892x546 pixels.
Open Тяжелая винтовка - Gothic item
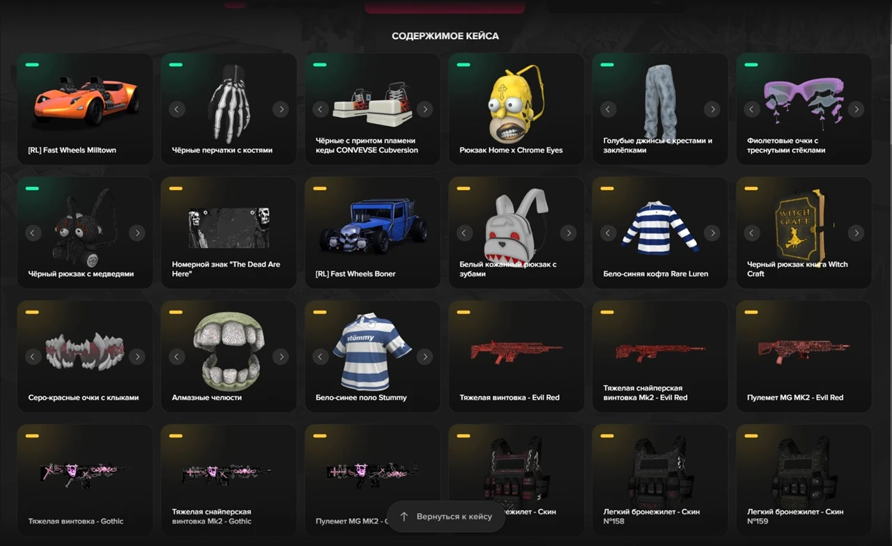pyautogui.click(x=85, y=480)
